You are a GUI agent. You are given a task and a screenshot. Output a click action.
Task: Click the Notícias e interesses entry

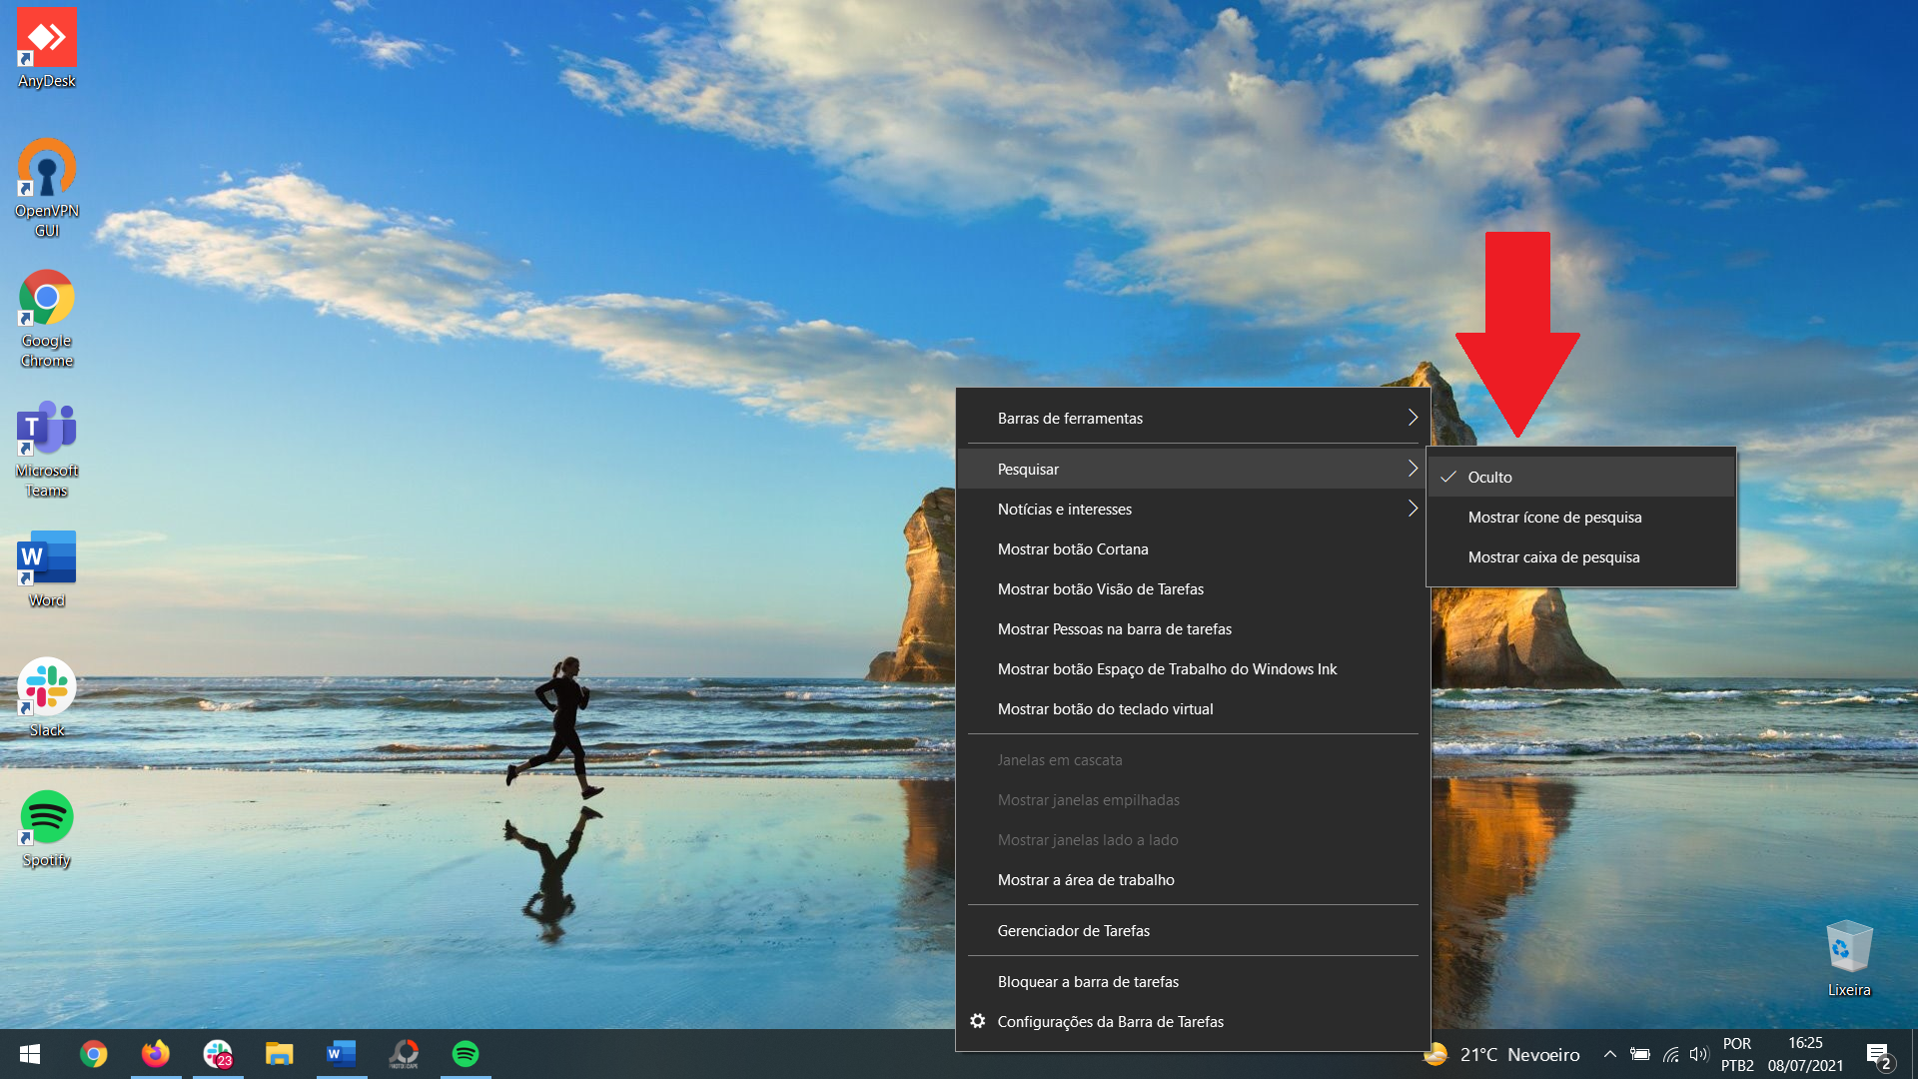pyautogui.click(x=1193, y=509)
